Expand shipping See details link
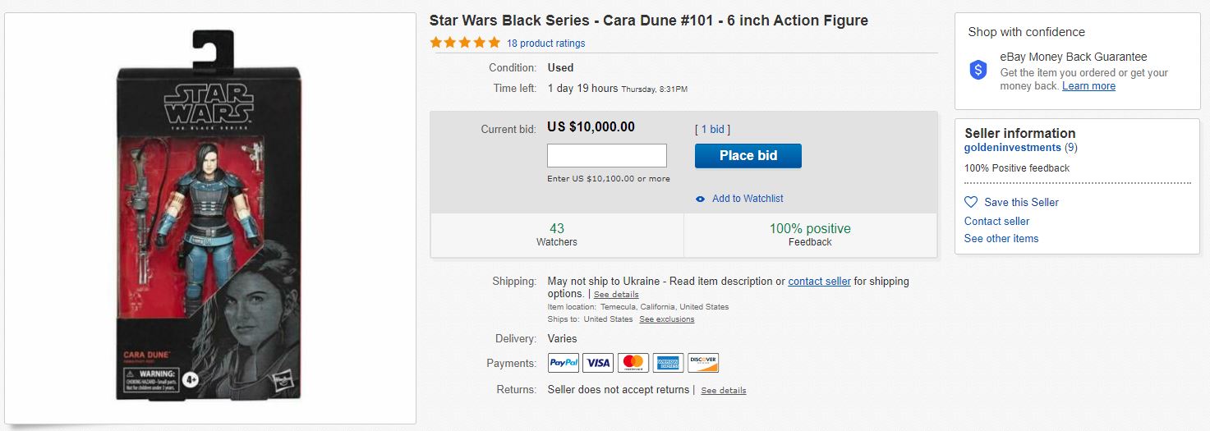 (x=616, y=294)
